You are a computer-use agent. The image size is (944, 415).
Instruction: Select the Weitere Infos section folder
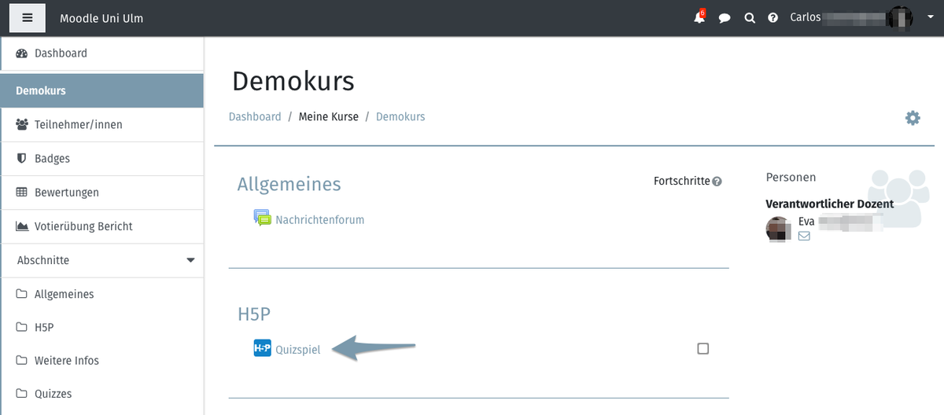(66, 361)
